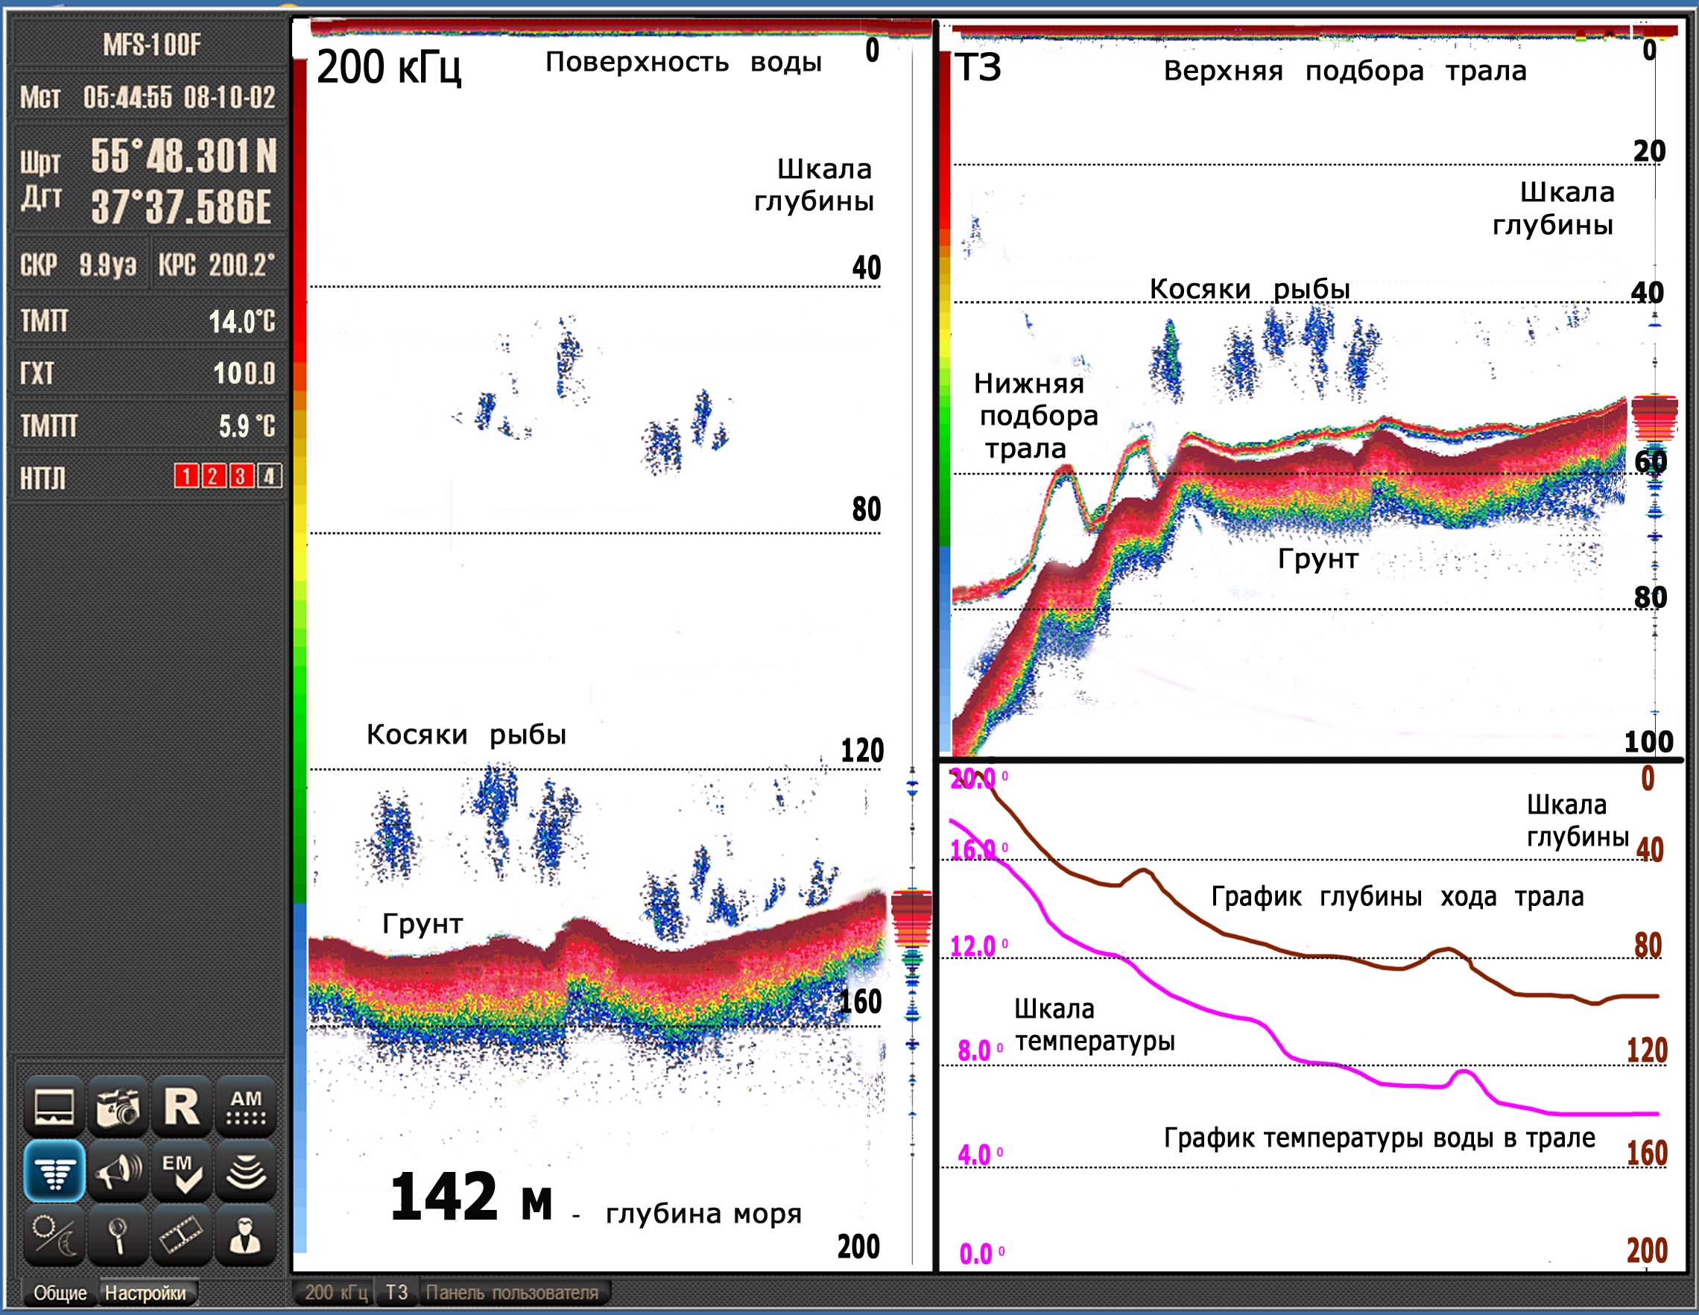This screenshot has height=1315, width=1699.
Task: Click the СКР speed label
Action: pos(38,265)
